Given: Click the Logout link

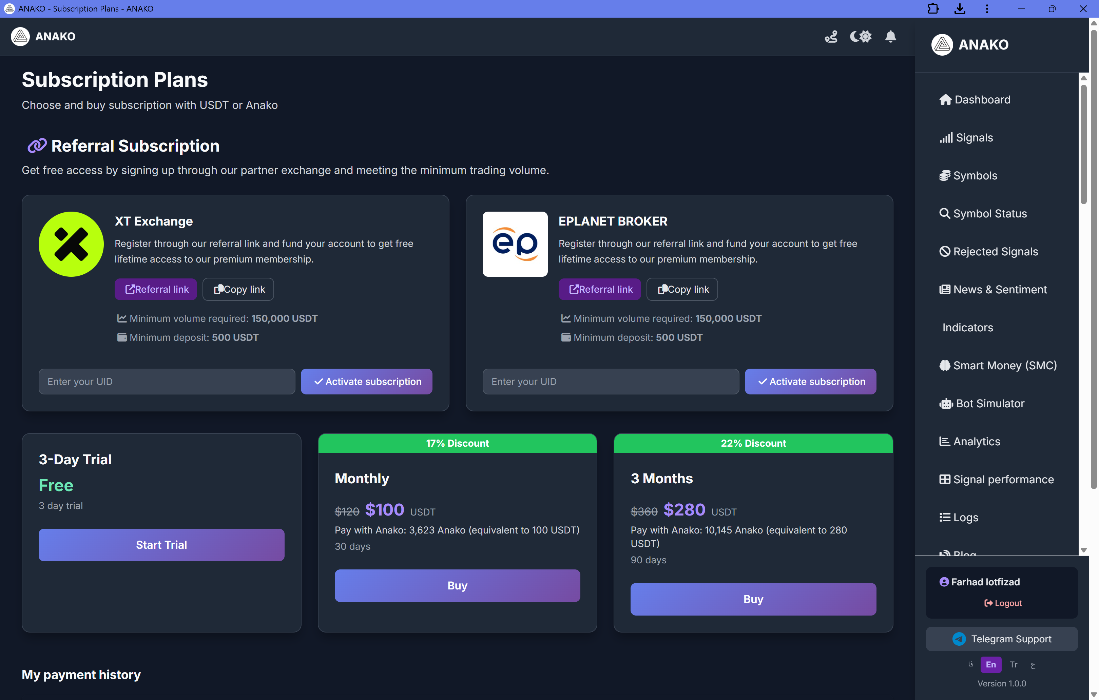Looking at the screenshot, I should [x=1003, y=603].
